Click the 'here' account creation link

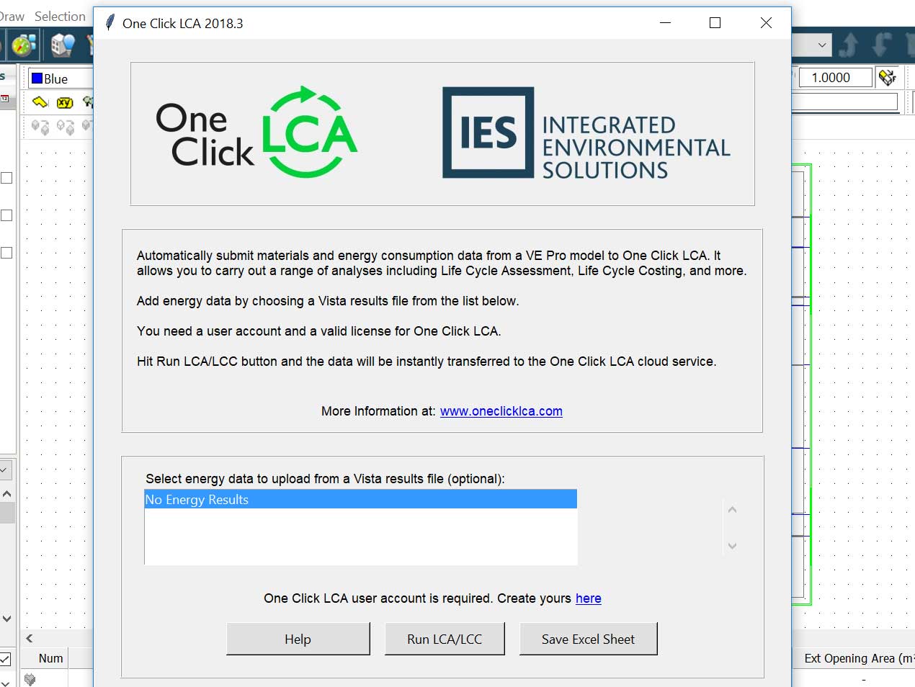tap(589, 598)
